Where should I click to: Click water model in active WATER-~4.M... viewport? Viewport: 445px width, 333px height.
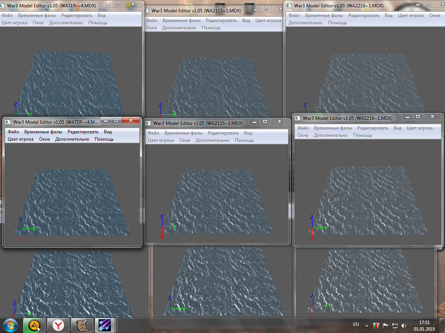point(72,202)
